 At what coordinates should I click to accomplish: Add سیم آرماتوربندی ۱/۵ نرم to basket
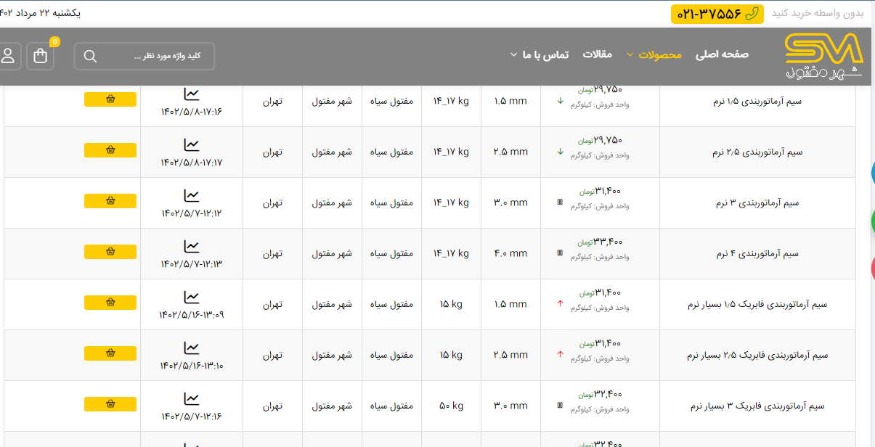point(110,99)
